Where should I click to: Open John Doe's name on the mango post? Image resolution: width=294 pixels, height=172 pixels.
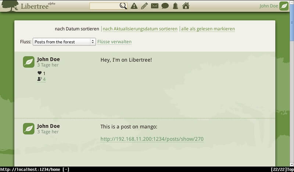49,126
